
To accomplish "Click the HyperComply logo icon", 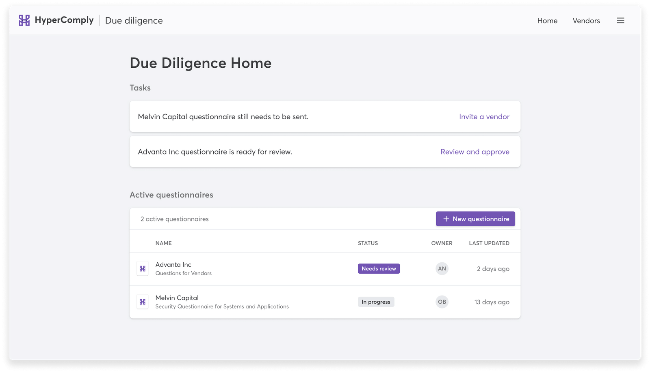I will tap(24, 20).
